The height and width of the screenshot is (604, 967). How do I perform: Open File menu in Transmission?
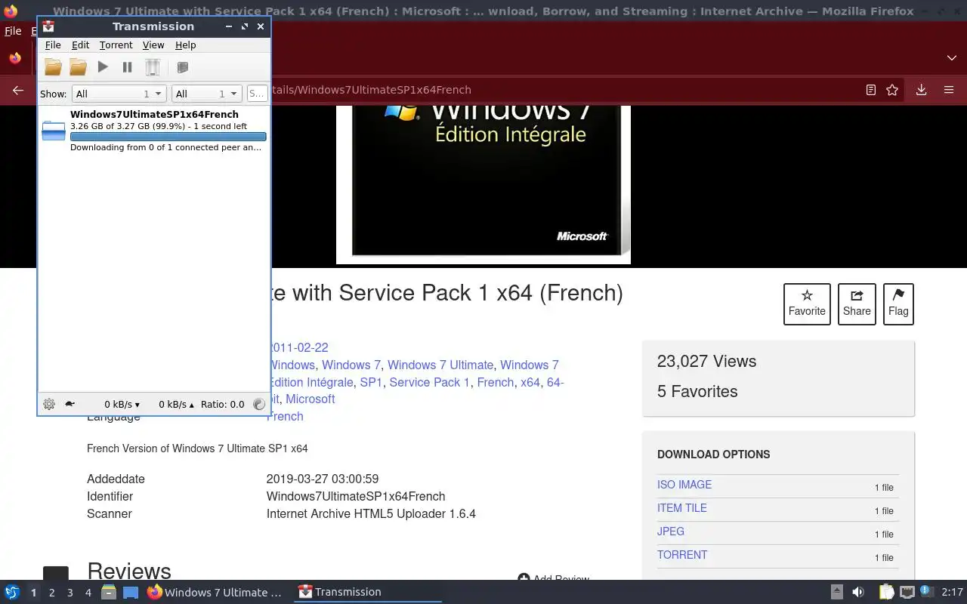[x=53, y=45]
